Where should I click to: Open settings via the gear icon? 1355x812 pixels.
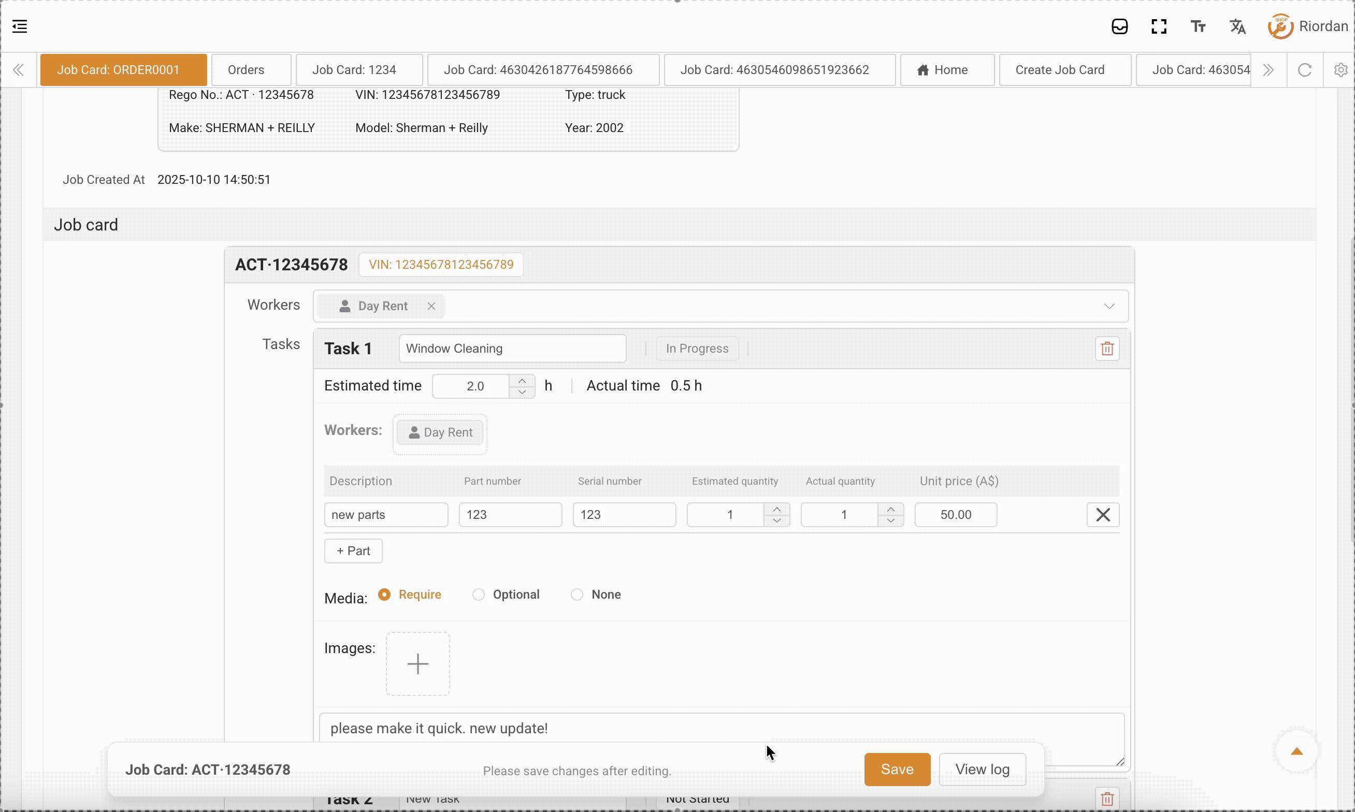1340,69
